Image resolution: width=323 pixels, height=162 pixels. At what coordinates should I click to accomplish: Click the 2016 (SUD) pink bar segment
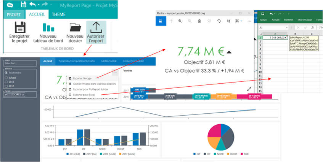click(255, 97)
